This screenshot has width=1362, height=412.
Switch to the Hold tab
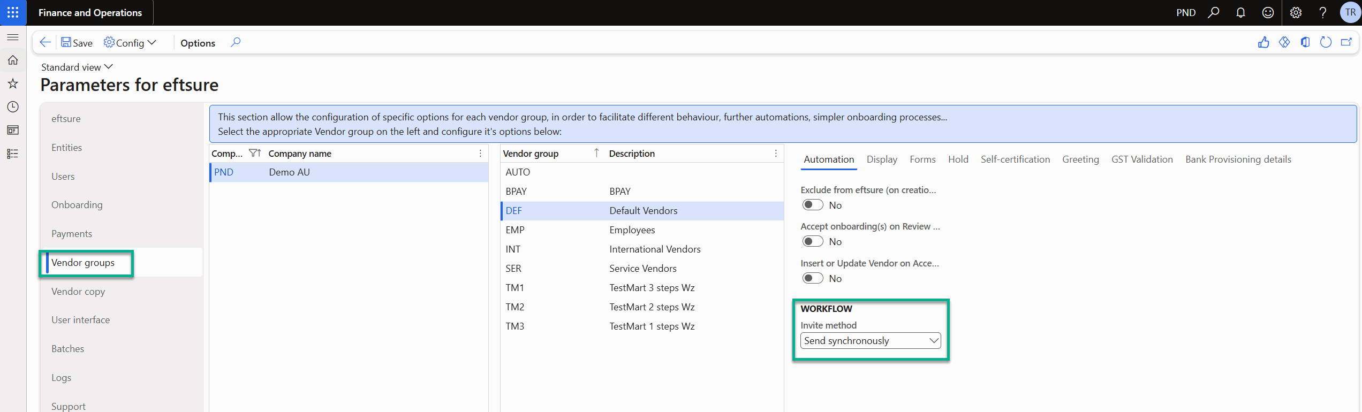point(958,159)
